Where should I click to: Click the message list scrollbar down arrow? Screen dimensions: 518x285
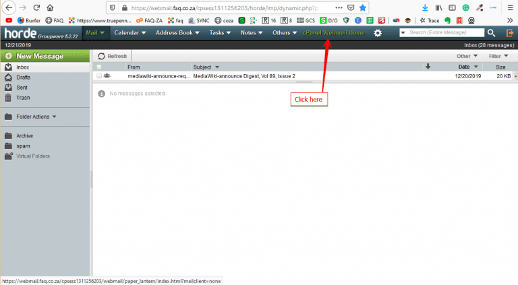515,76
